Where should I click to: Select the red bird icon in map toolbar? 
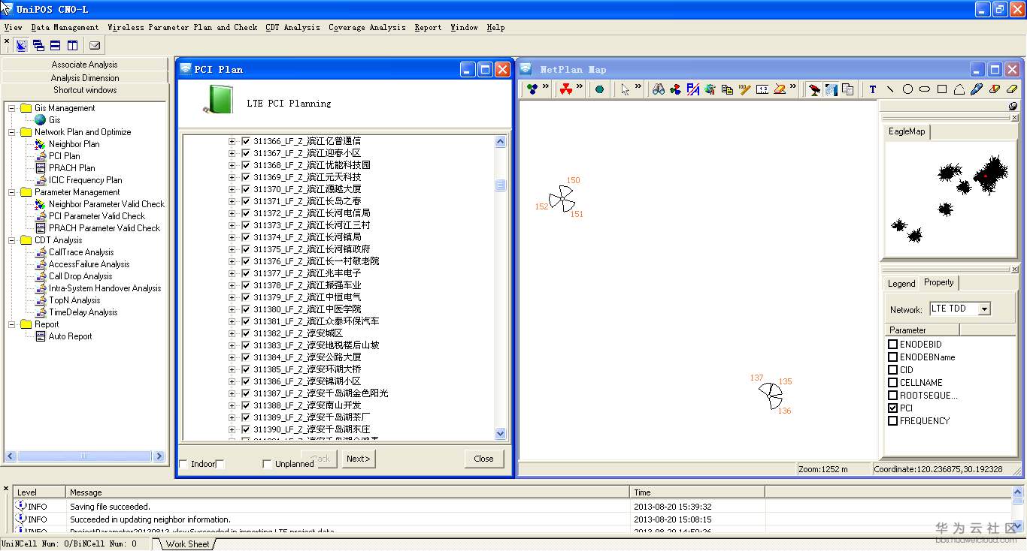(x=814, y=89)
